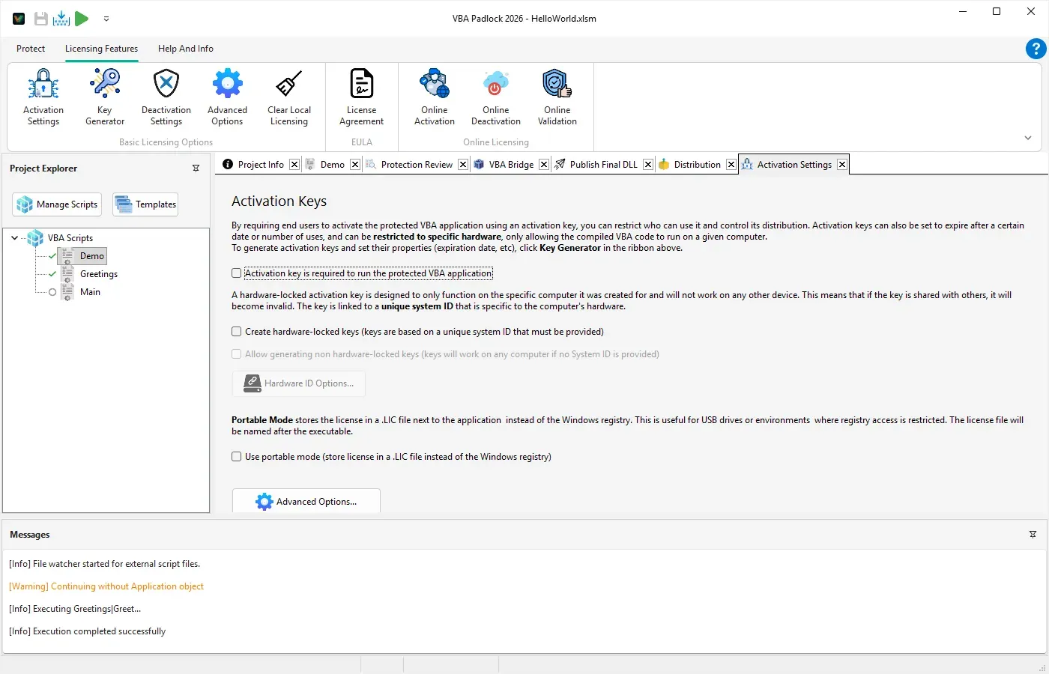Close the Activation Settings tab
The width and height of the screenshot is (1049, 674).
point(842,165)
